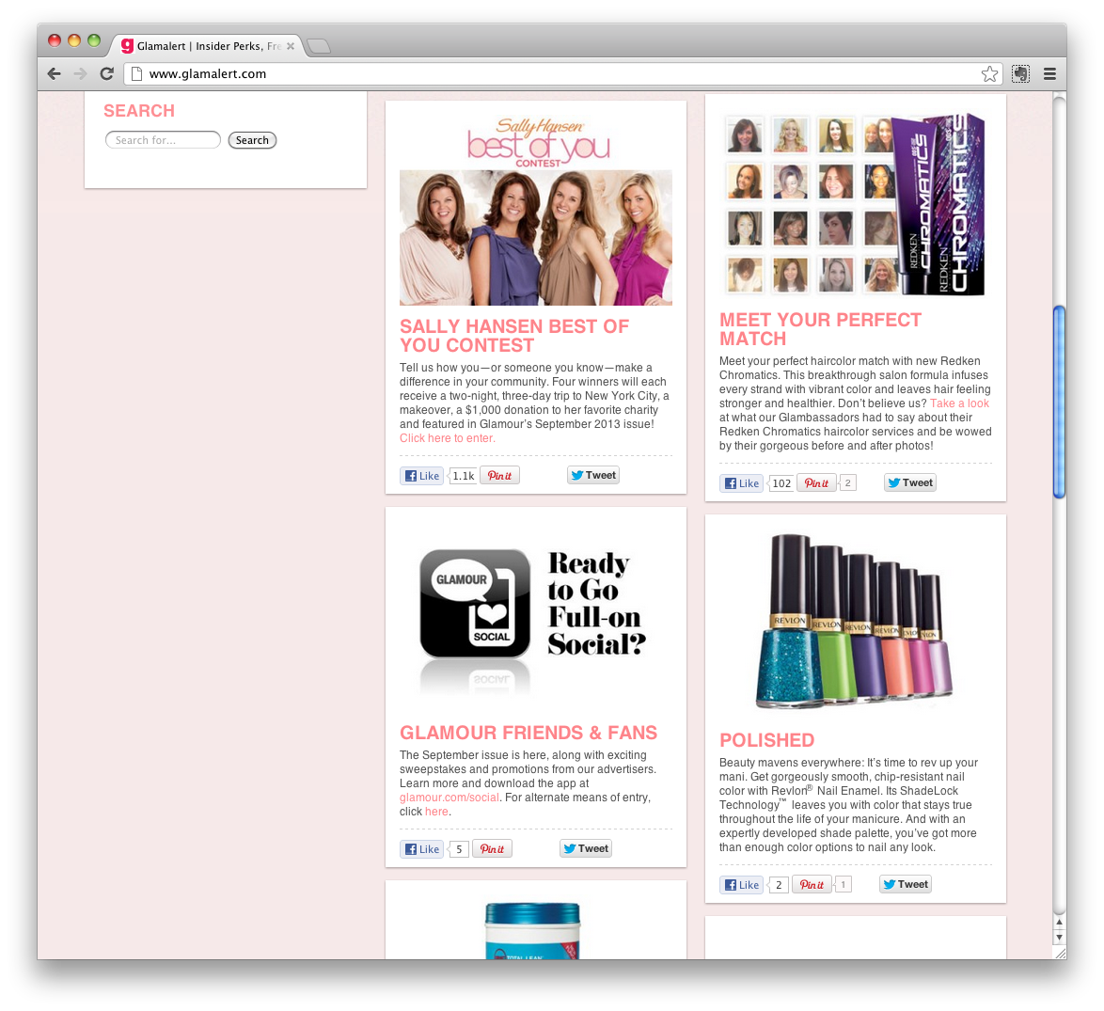Open the Redken Chromatics image
Screen dimensions: 1104x1011
click(x=856, y=204)
